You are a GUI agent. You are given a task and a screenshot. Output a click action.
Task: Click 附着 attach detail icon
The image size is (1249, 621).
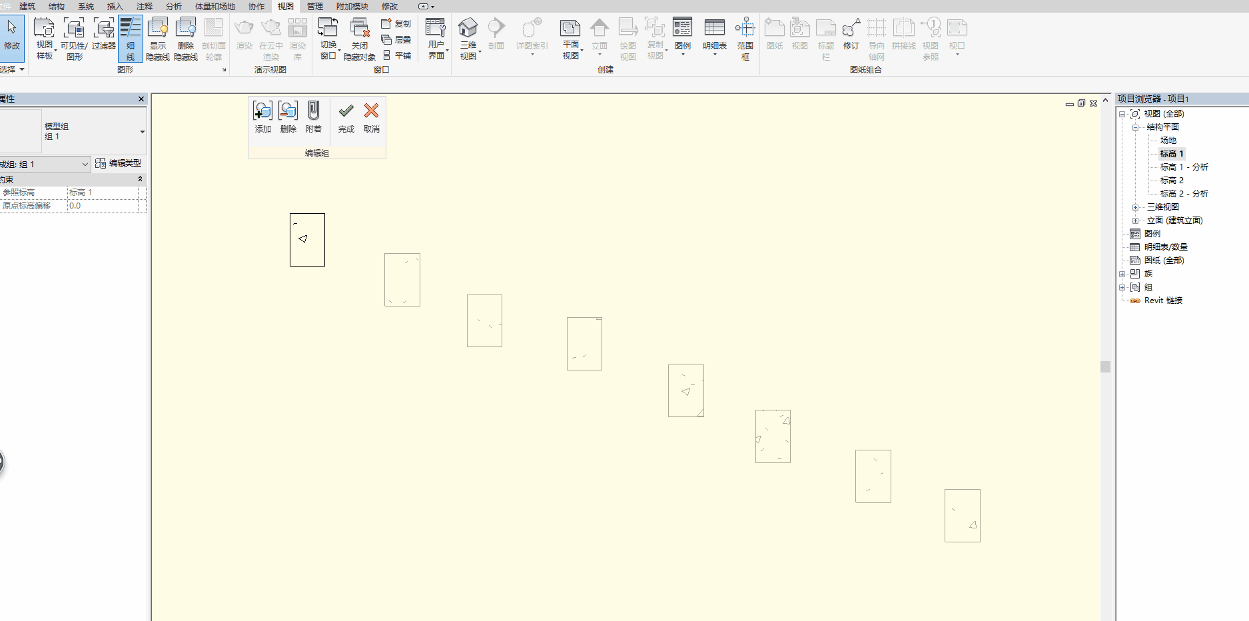point(313,117)
